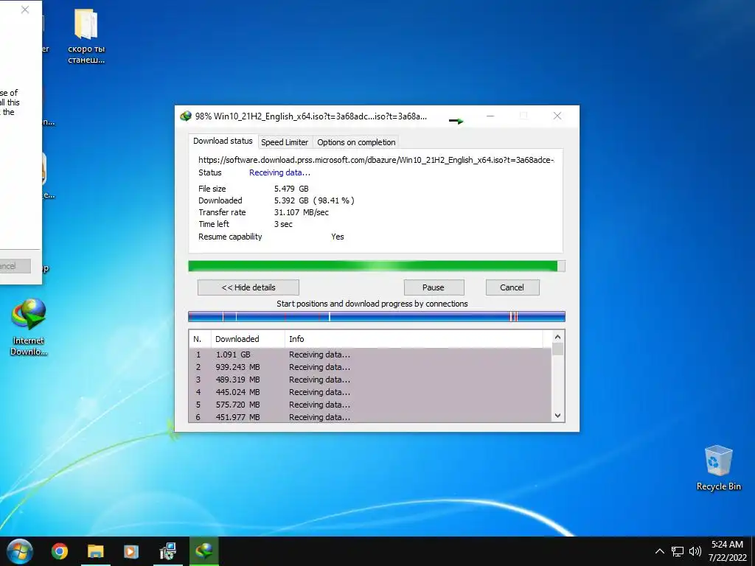Select connection row 1 with 1.091 GB
755x566 pixels.
pos(370,354)
